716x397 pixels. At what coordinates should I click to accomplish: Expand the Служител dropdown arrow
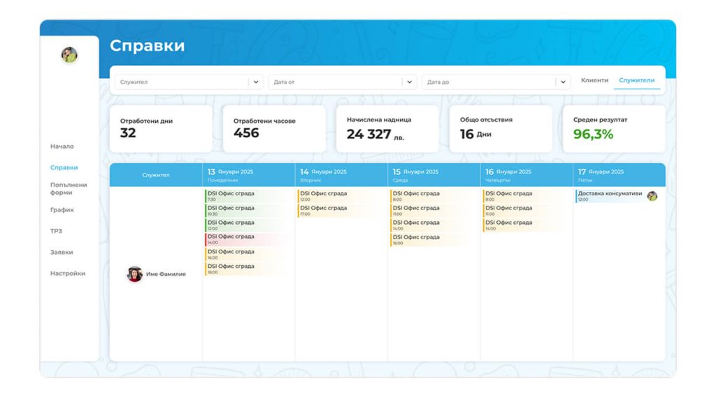tap(256, 82)
